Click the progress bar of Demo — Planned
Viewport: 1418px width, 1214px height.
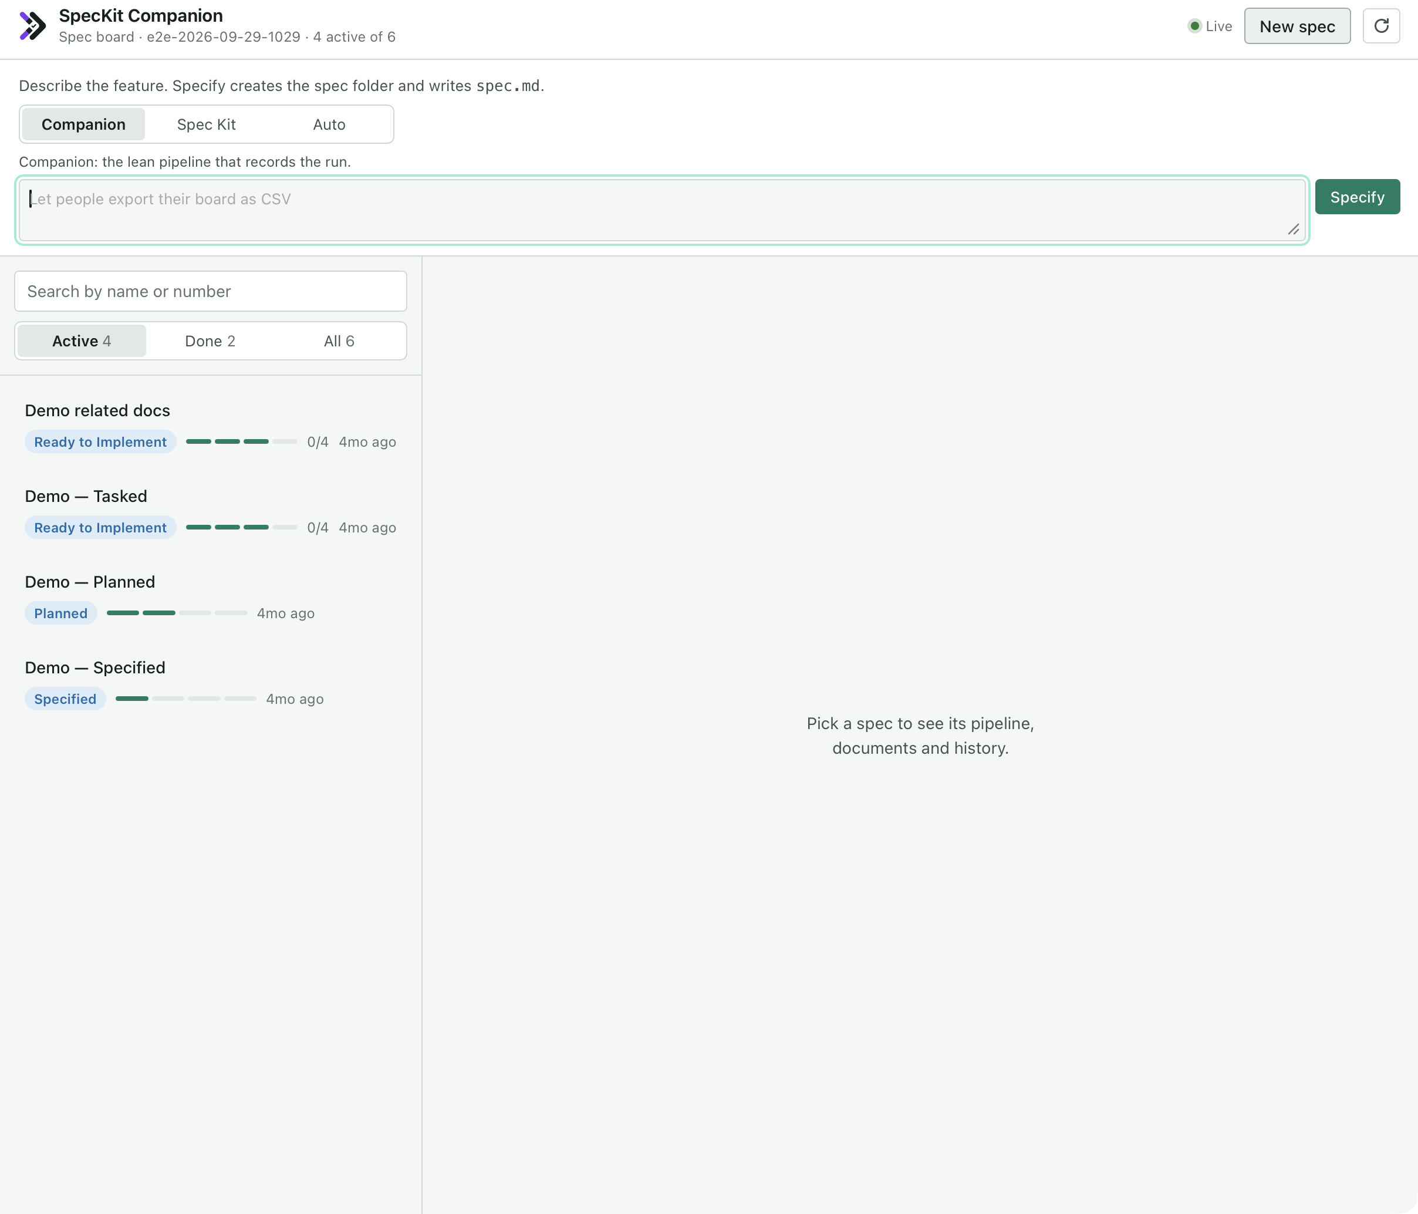(x=177, y=613)
